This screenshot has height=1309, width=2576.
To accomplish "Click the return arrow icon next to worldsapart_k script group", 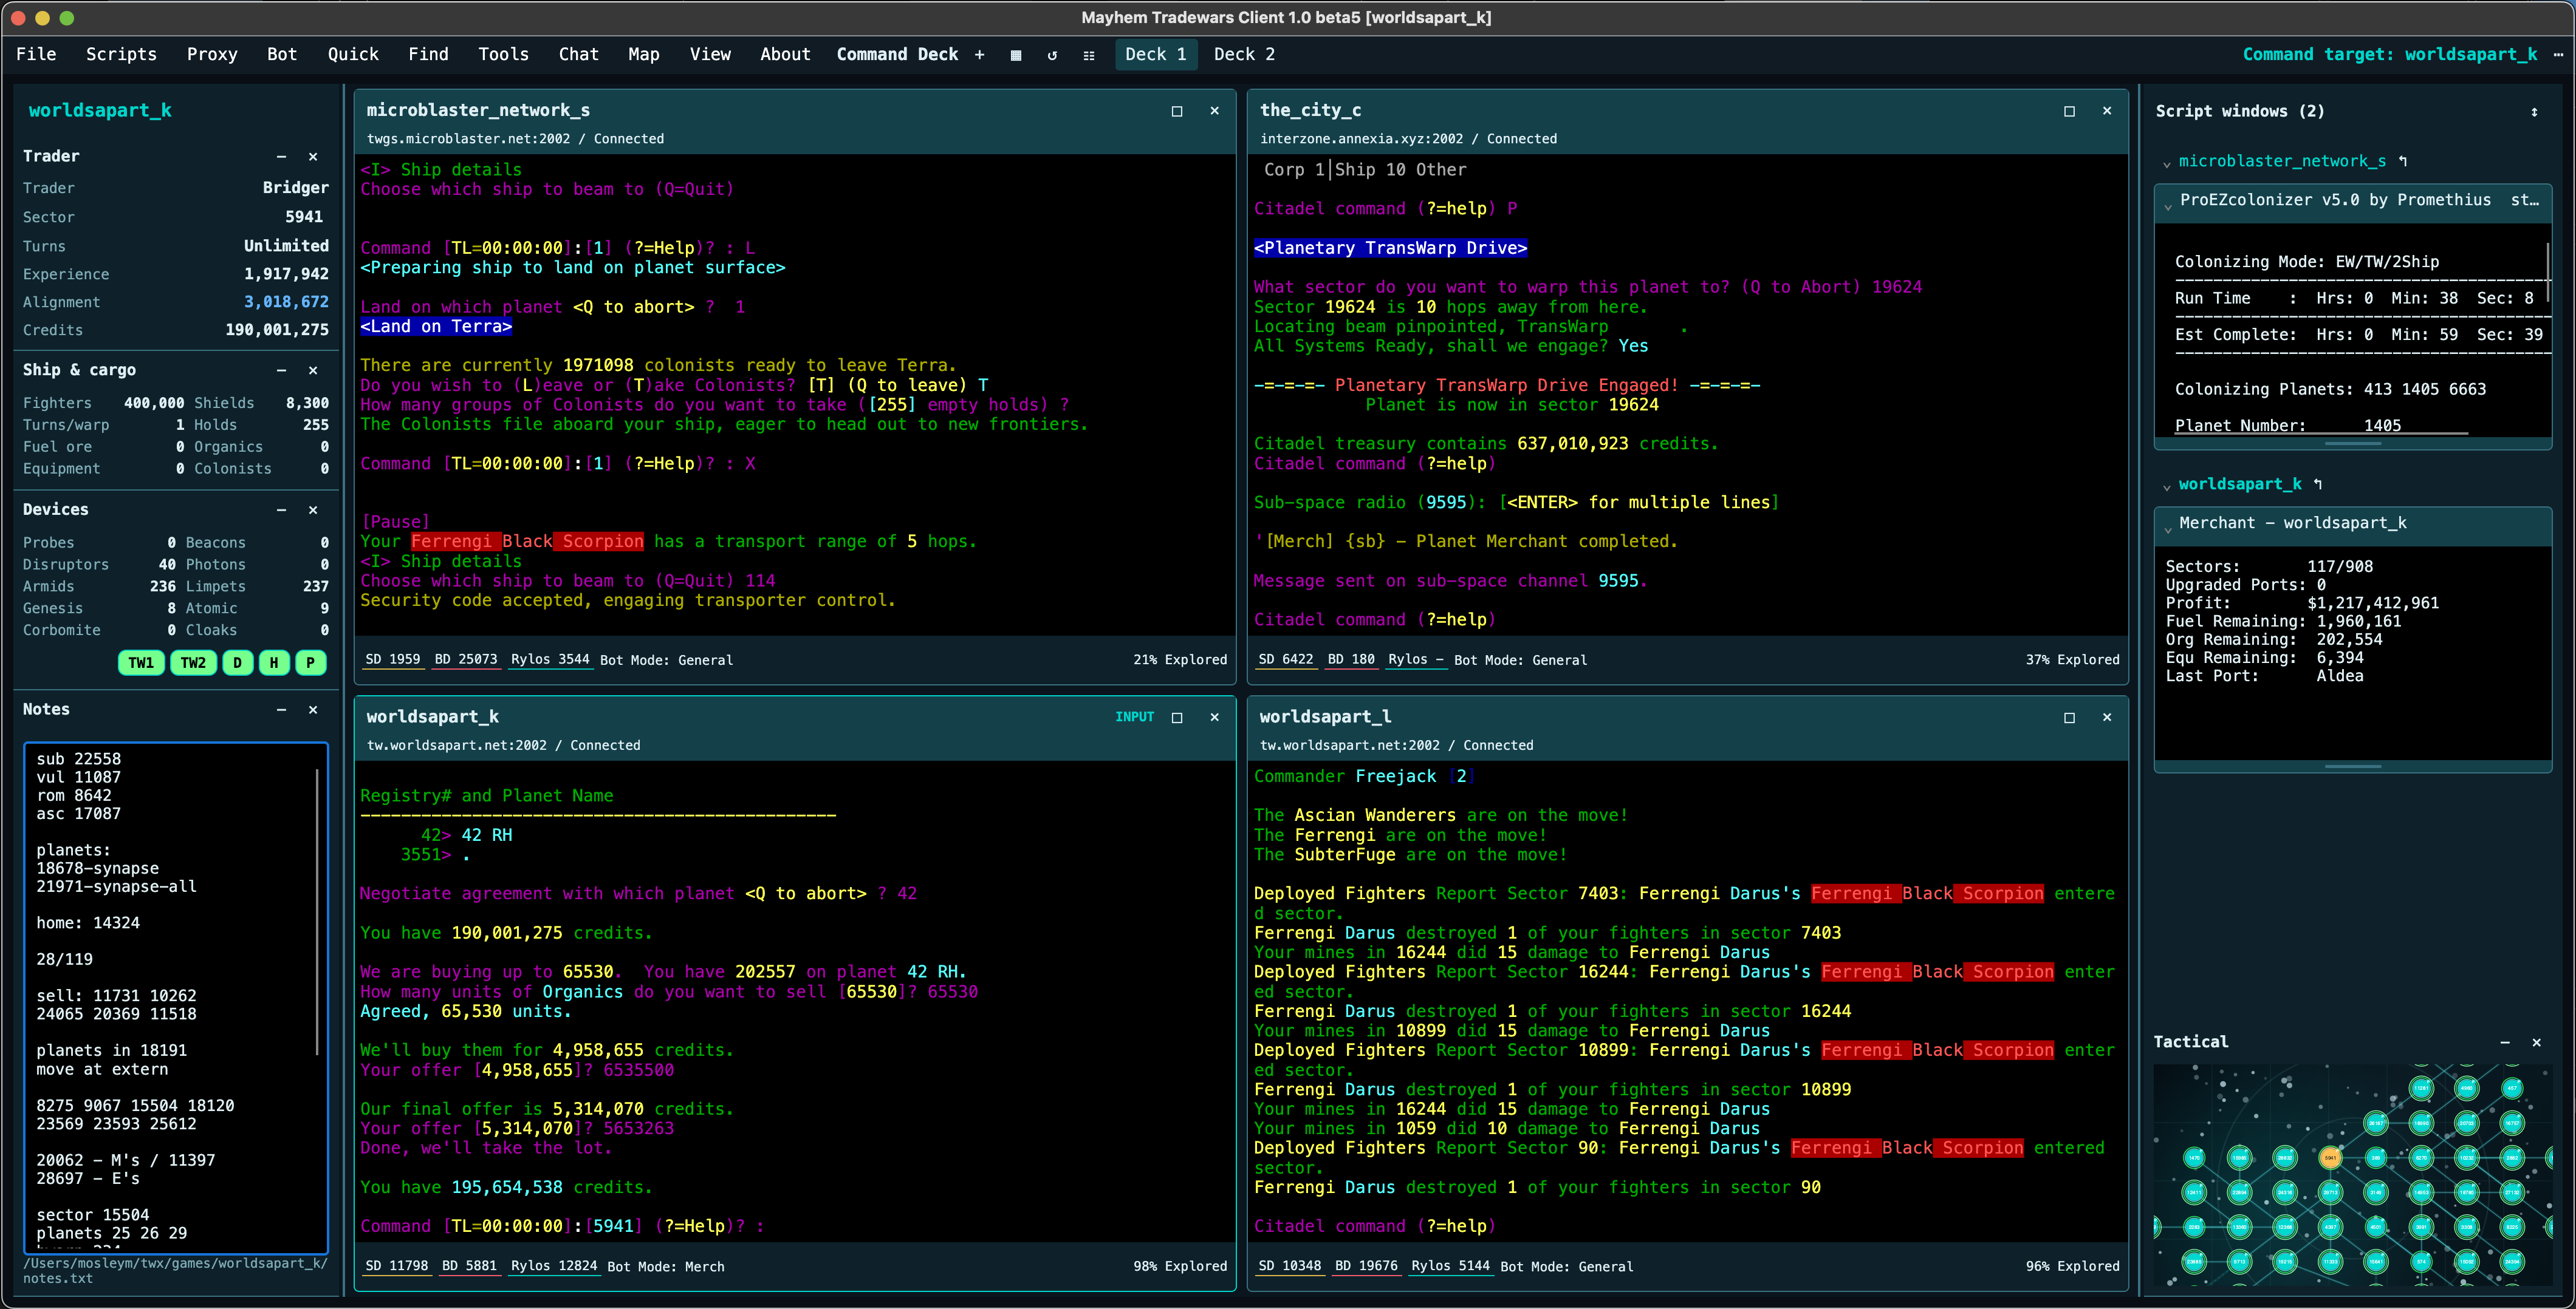I will 2318,484.
